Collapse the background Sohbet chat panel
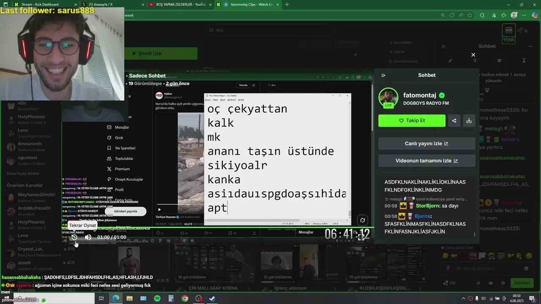The image size is (541, 304). pyautogui.click(x=443, y=46)
